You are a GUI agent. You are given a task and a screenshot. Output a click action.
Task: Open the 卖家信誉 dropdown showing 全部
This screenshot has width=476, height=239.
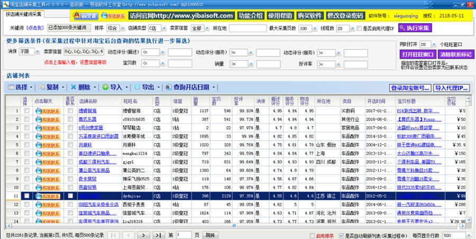207,29
